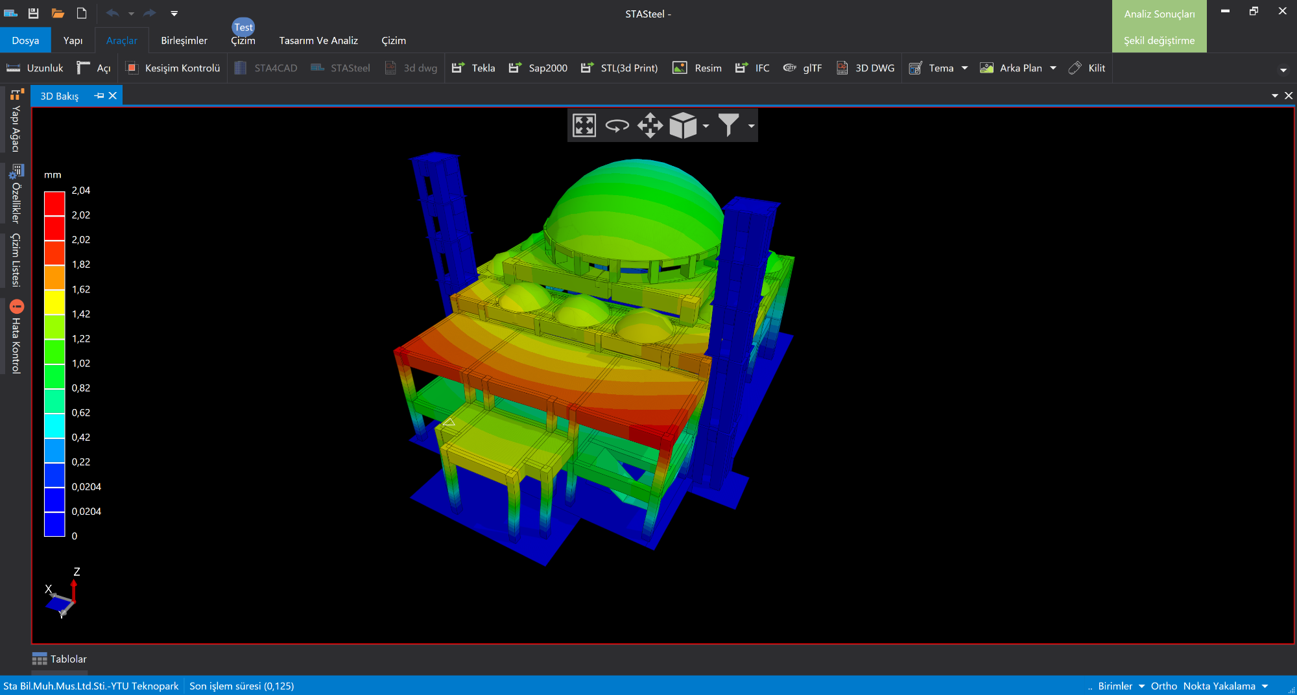Image resolution: width=1297 pixels, height=695 pixels.
Task: Switch to the Birleşimler ribbon tab
Action: (184, 40)
